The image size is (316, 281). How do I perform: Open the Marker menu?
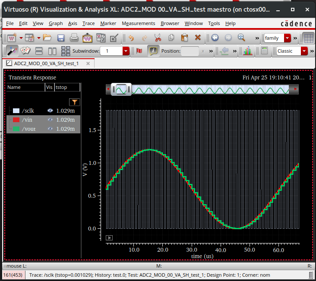108,23
